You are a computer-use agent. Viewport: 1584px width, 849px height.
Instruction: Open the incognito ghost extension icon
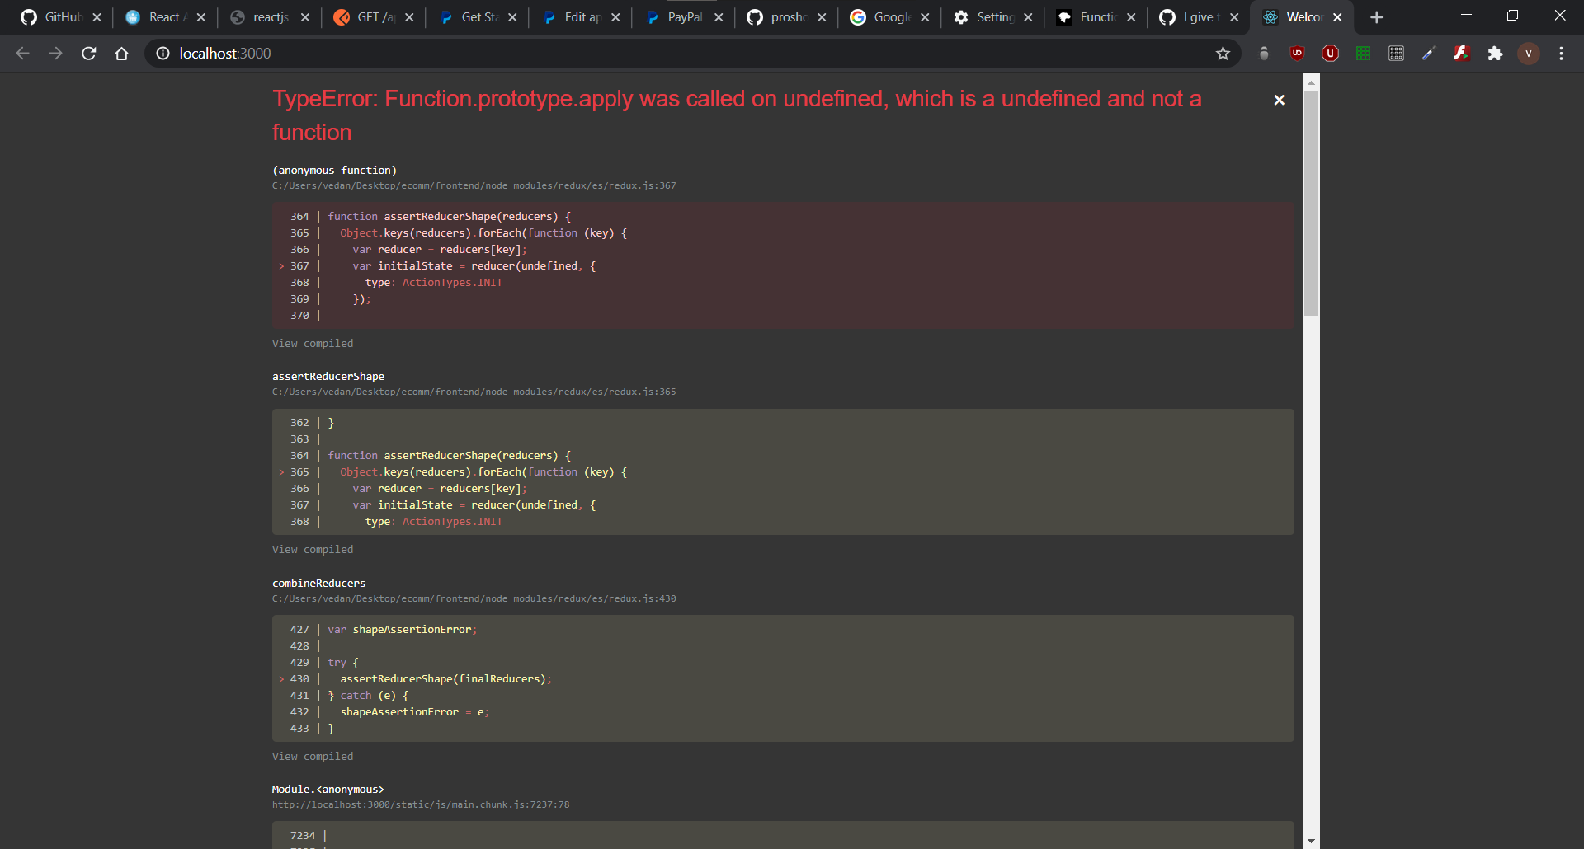1264,53
